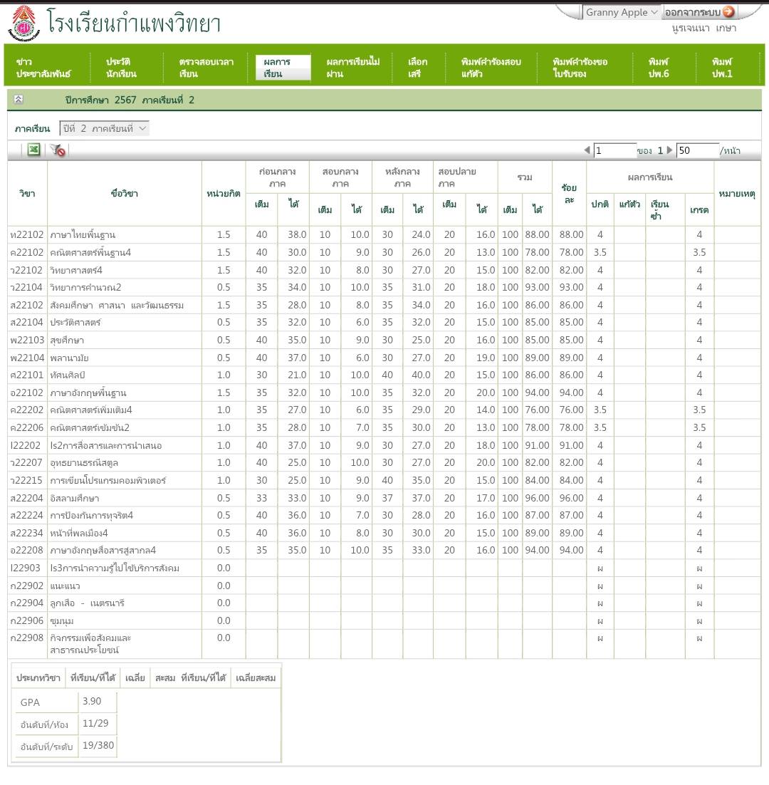Collapse the academic year panel arrow
Viewport: 769px width, 785px height.
click(19, 99)
